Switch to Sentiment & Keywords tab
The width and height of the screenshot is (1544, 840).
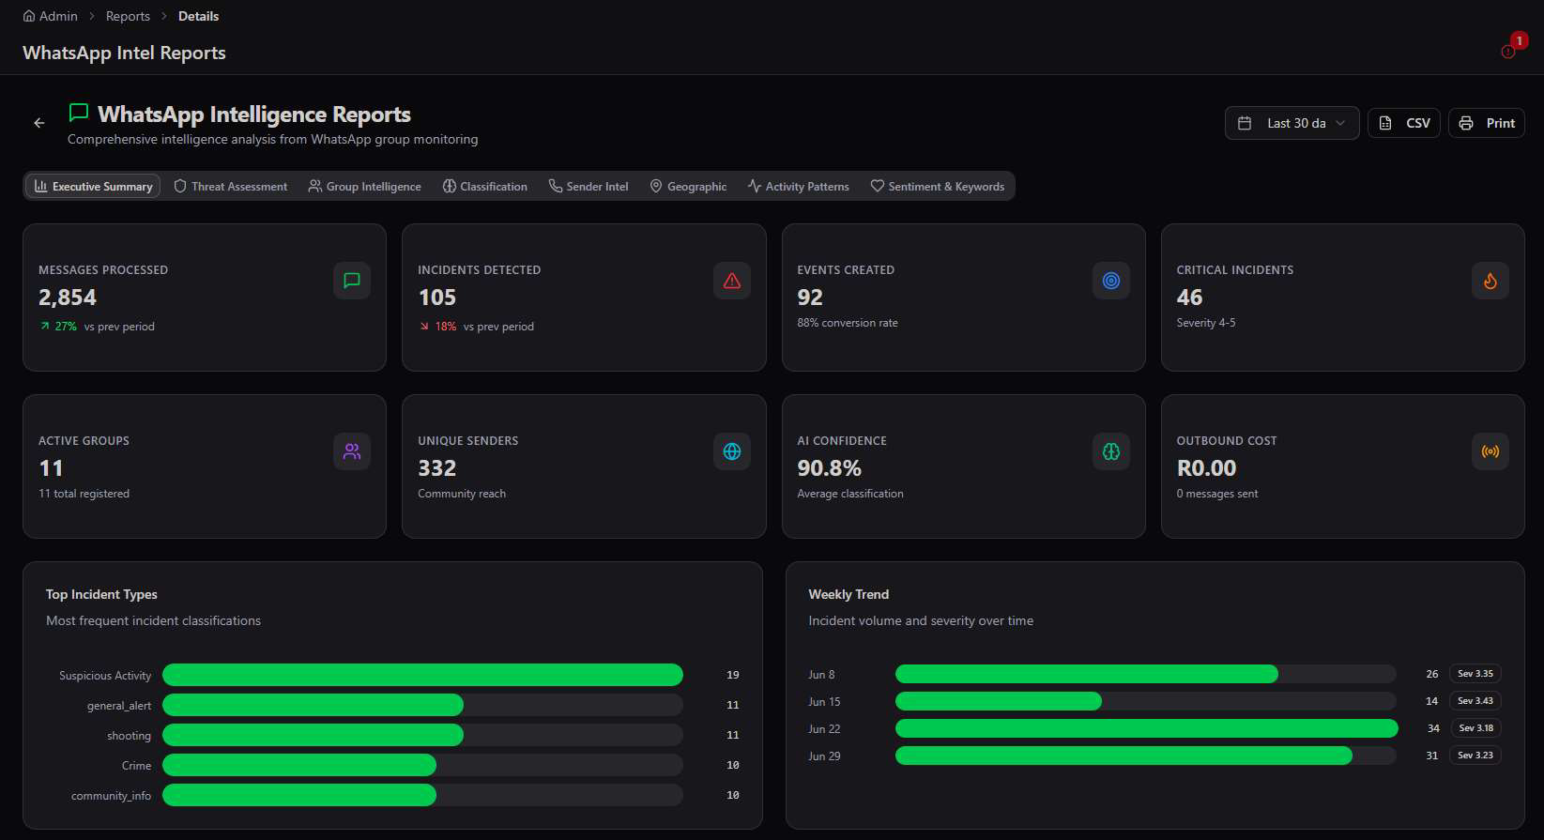pos(938,186)
